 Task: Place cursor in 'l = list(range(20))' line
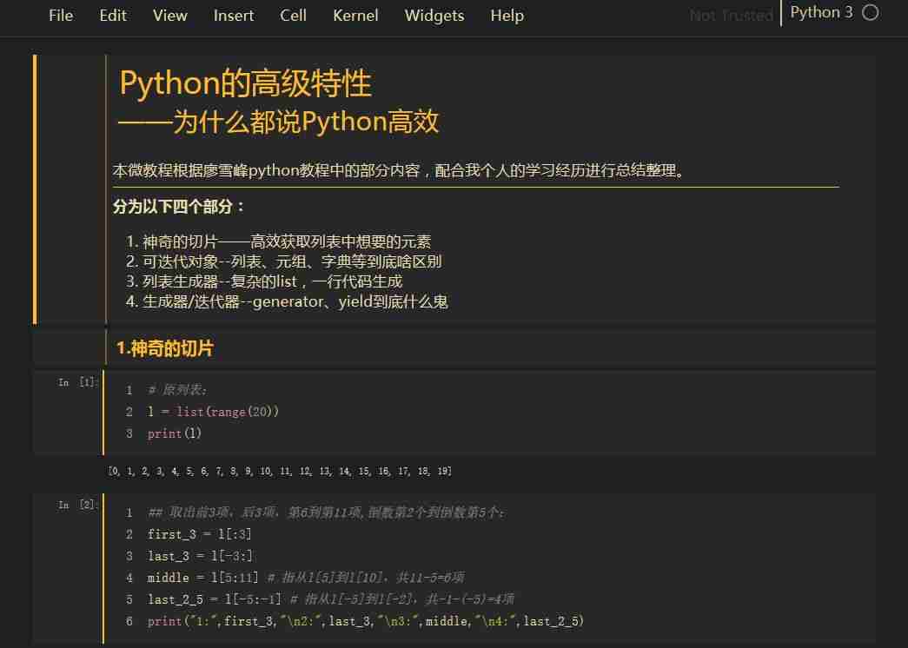point(213,412)
